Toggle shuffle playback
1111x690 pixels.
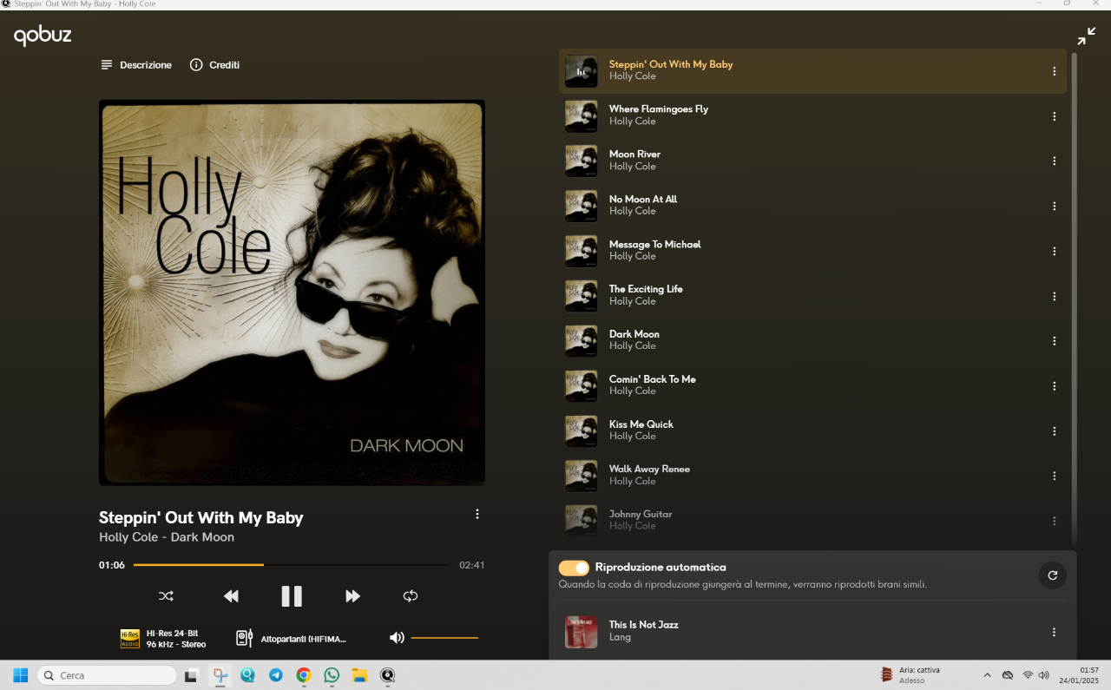[166, 596]
